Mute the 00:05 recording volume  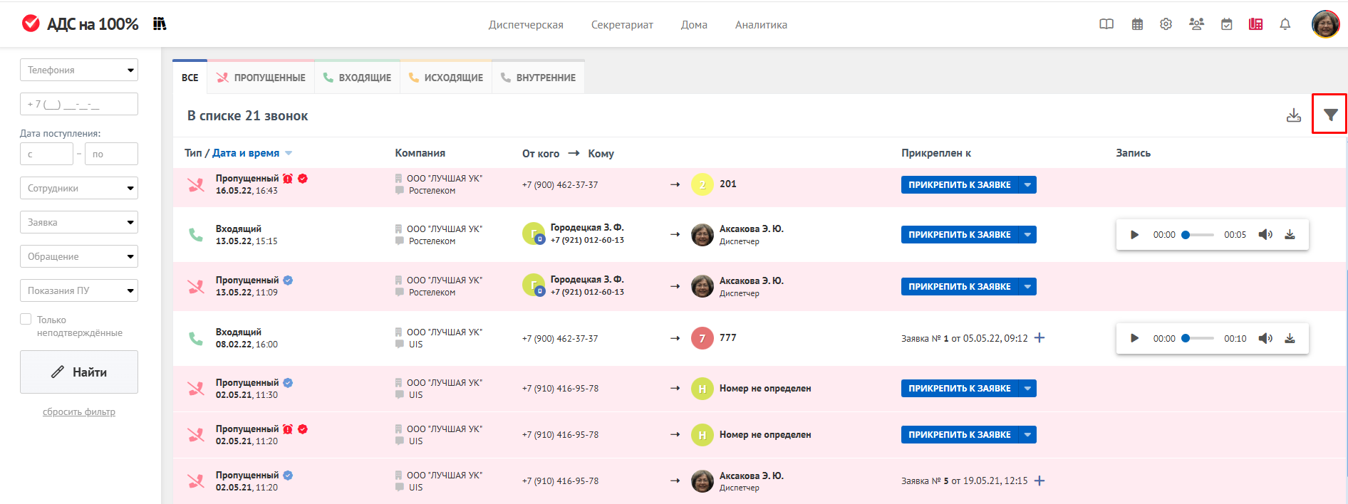[x=1265, y=235]
